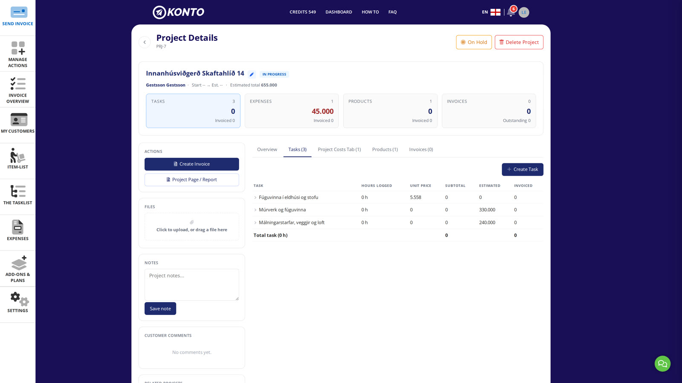Viewport: 682px width, 383px height.
Task: Open notifications bell icon
Action: coord(511,12)
